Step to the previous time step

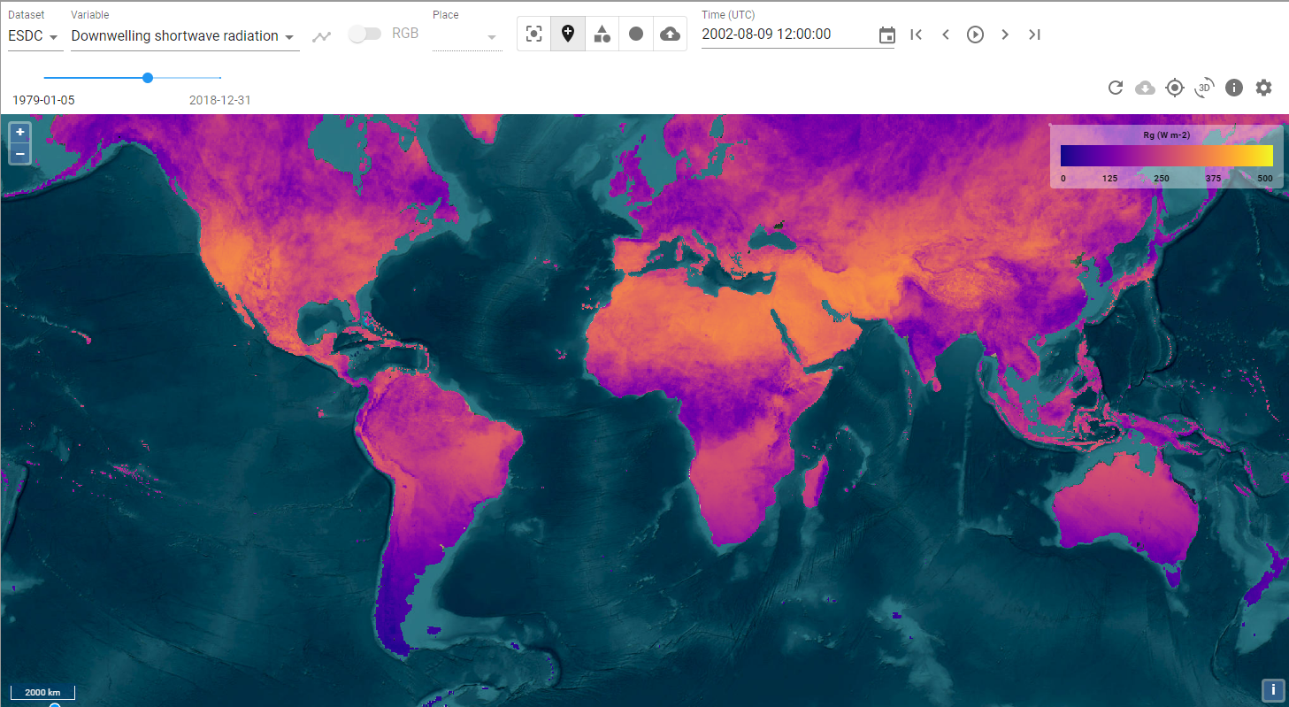946,35
